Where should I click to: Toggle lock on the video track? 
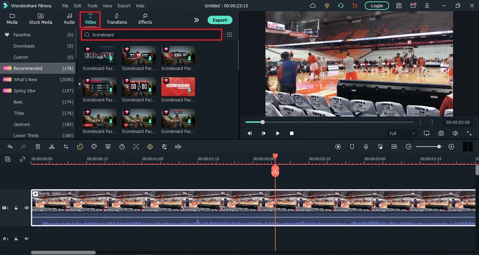coord(16,208)
